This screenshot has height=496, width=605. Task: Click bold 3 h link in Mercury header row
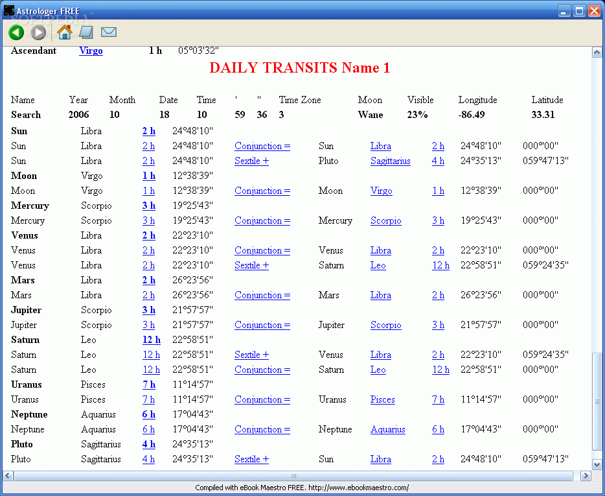(149, 206)
